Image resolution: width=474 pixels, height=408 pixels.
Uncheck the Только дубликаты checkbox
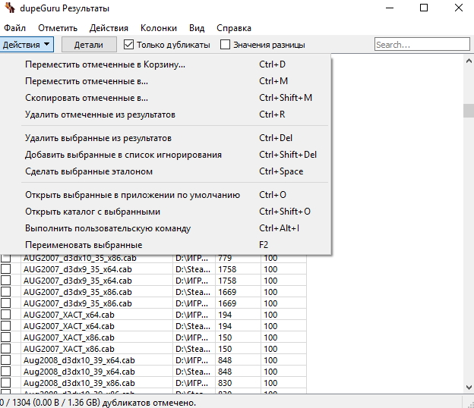pyautogui.click(x=129, y=45)
